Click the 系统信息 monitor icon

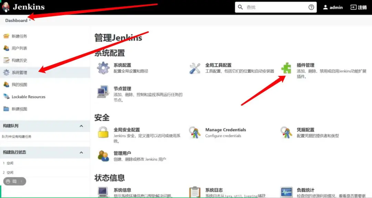(103, 192)
